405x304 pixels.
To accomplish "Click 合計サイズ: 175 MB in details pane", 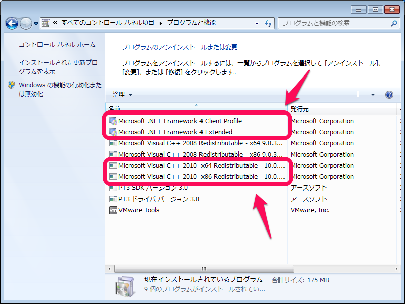I will click(300, 280).
